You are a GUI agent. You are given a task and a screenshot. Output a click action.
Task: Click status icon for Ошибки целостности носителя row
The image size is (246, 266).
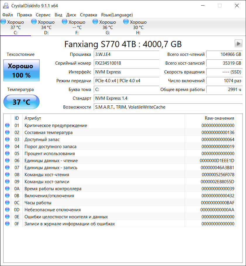[7, 217]
